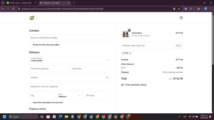The width and height of the screenshot is (214, 120).
Task: Click the Apply discount button
Action: (178, 46)
